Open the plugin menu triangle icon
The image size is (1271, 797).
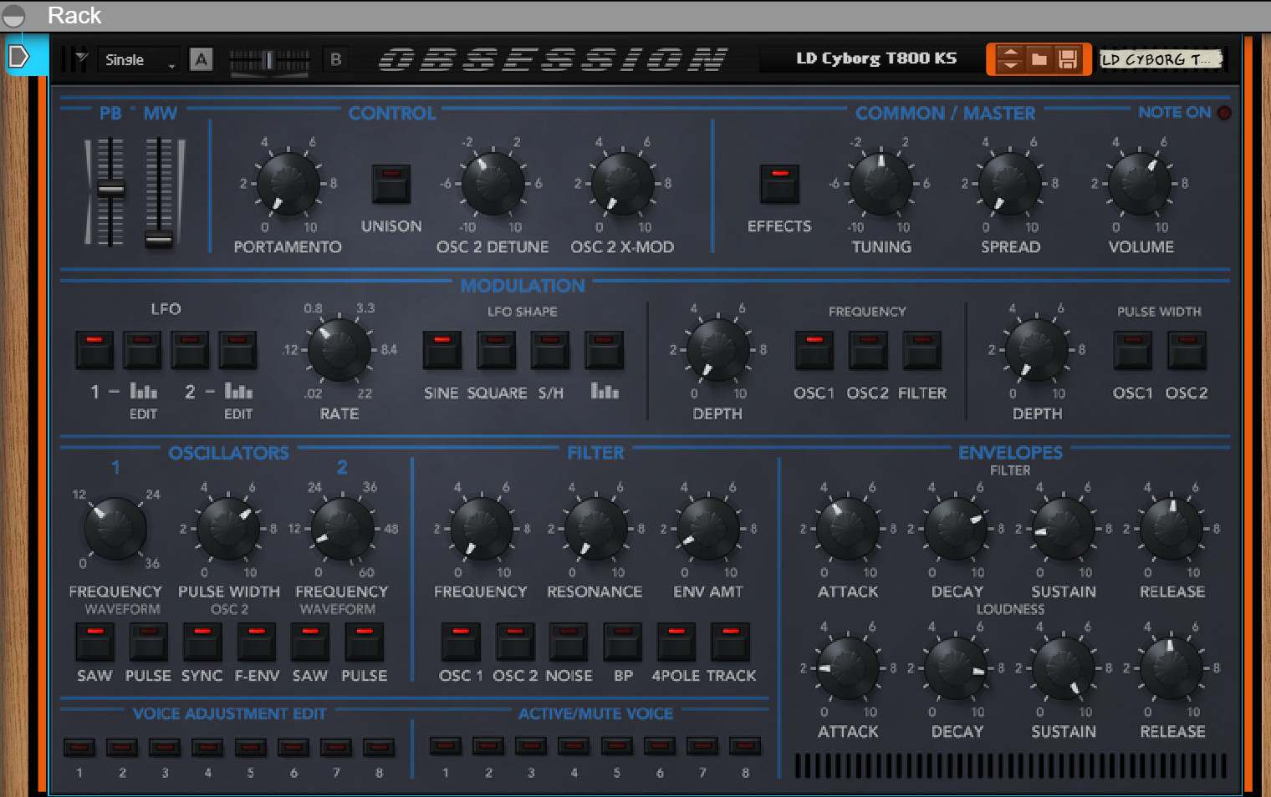pos(81,58)
